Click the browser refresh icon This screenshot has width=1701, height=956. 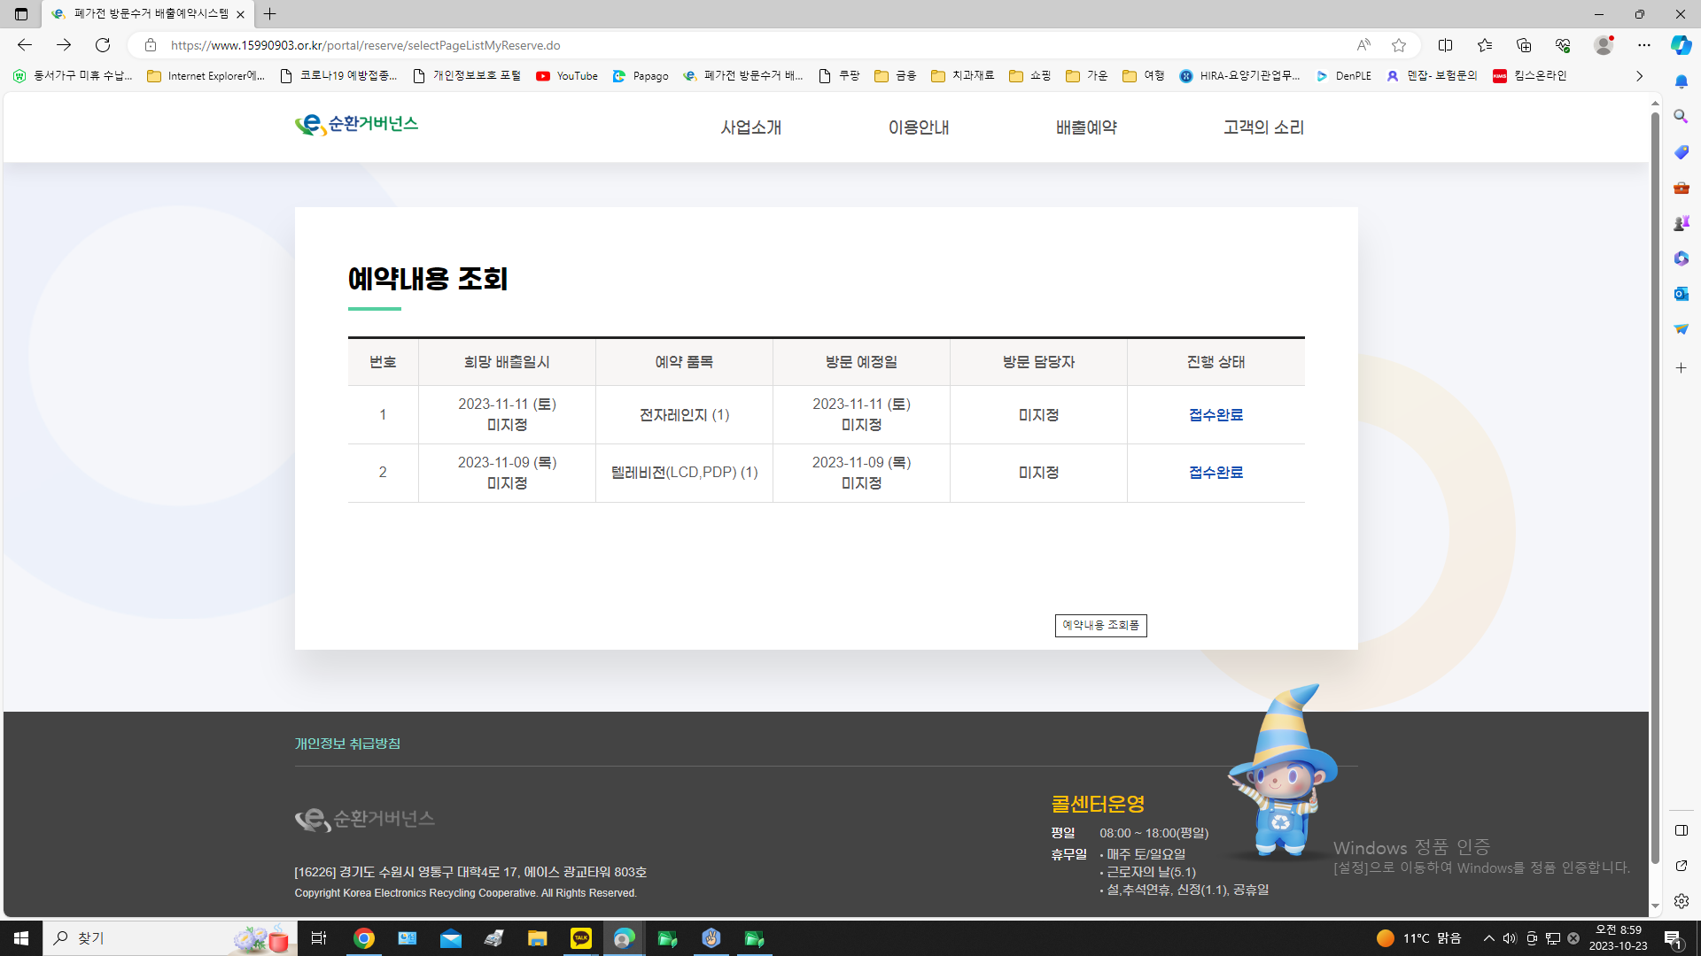pos(103,45)
